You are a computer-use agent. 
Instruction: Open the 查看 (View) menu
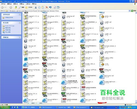[x=15, y=4]
